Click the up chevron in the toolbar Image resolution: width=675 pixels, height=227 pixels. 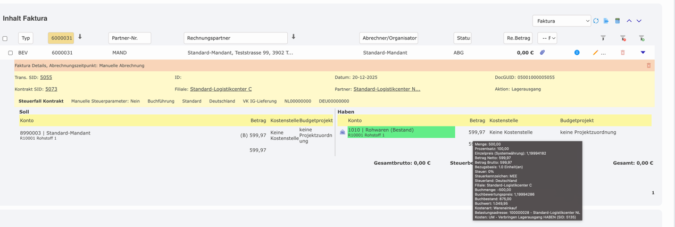coord(629,21)
